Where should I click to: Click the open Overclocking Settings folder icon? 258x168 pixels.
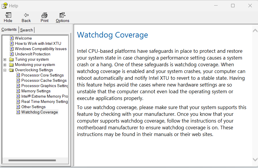tap(11, 70)
